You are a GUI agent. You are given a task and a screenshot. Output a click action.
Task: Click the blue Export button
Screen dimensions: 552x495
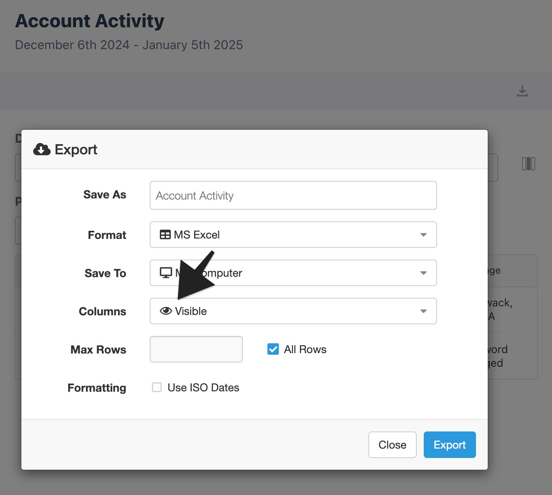coord(449,445)
